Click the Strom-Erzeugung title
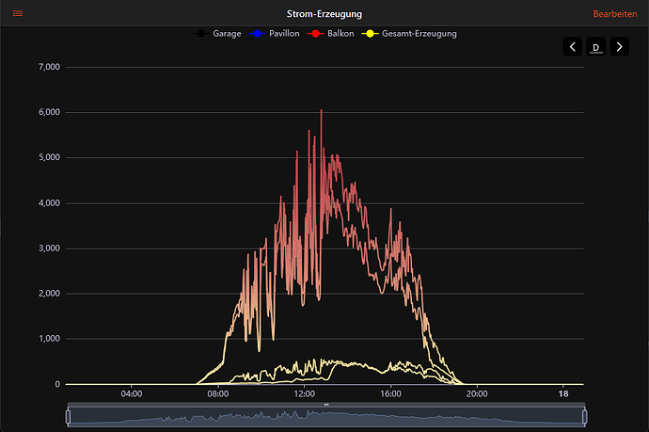Viewport: 649px width, 432px height. coord(324,14)
